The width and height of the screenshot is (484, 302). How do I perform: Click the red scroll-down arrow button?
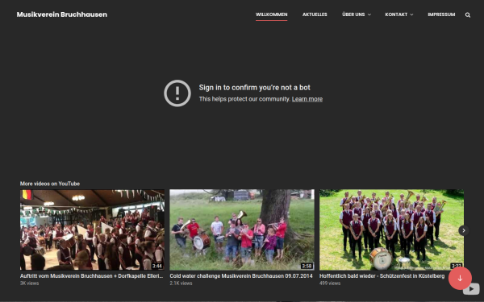coord(460,279)
